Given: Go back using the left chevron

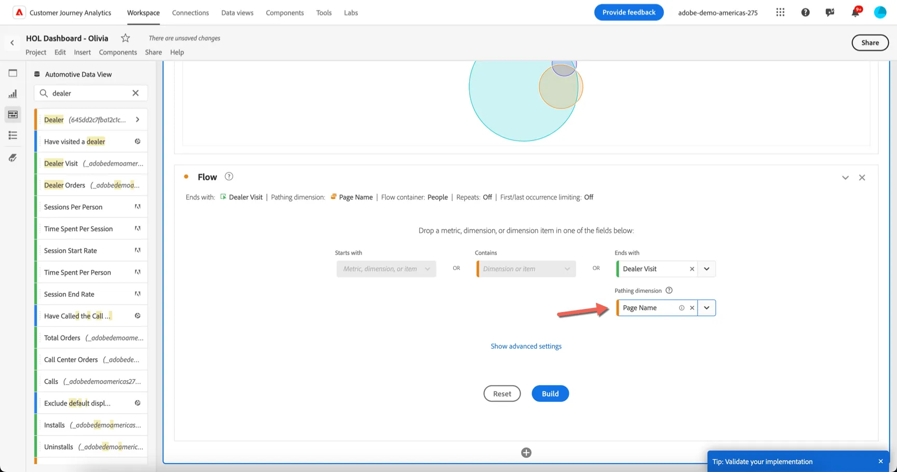Looking at the screenshot, I should click(12, 43).
